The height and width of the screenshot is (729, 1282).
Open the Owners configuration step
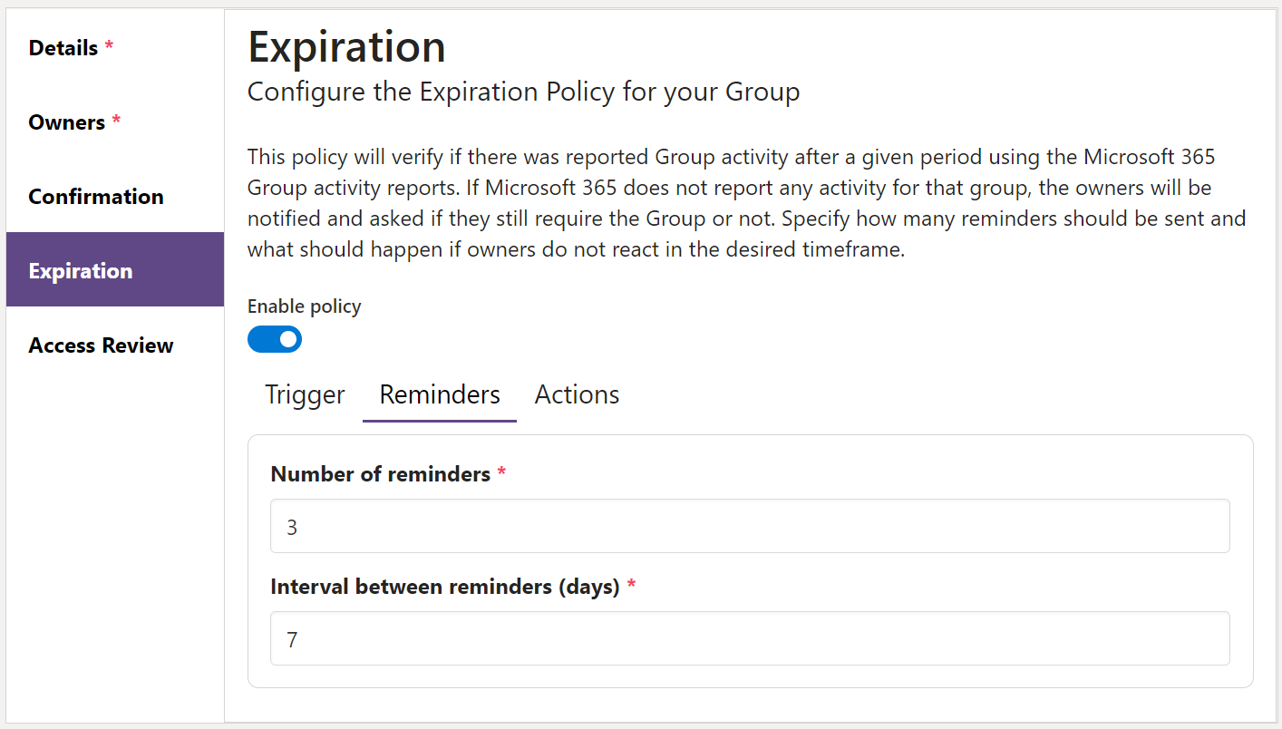pyautogui.click(x=65, y=121)
